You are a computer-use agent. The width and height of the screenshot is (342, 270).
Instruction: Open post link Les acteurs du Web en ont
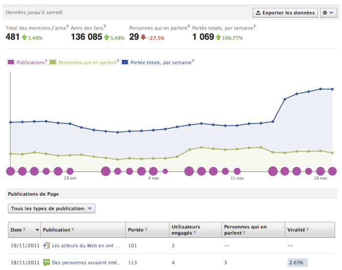pos(86,246)
